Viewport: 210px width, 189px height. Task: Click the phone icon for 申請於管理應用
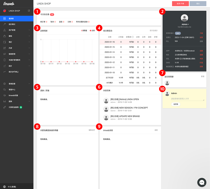tap(4, 60)
